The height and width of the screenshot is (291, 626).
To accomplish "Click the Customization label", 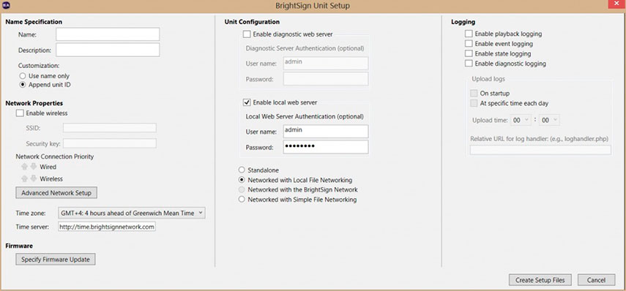I will [39, 65].
